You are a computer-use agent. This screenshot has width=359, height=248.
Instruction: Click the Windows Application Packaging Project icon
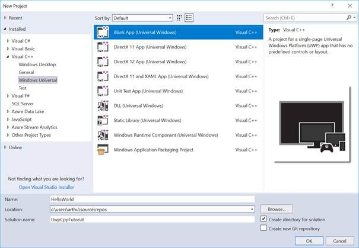tap(103, 150)
